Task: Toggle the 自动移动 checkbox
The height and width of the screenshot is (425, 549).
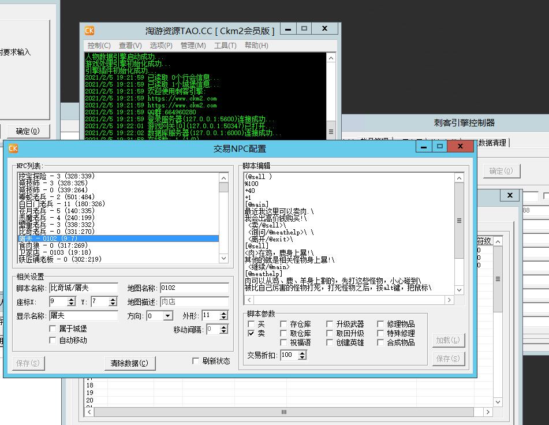Action: (53, 340)
